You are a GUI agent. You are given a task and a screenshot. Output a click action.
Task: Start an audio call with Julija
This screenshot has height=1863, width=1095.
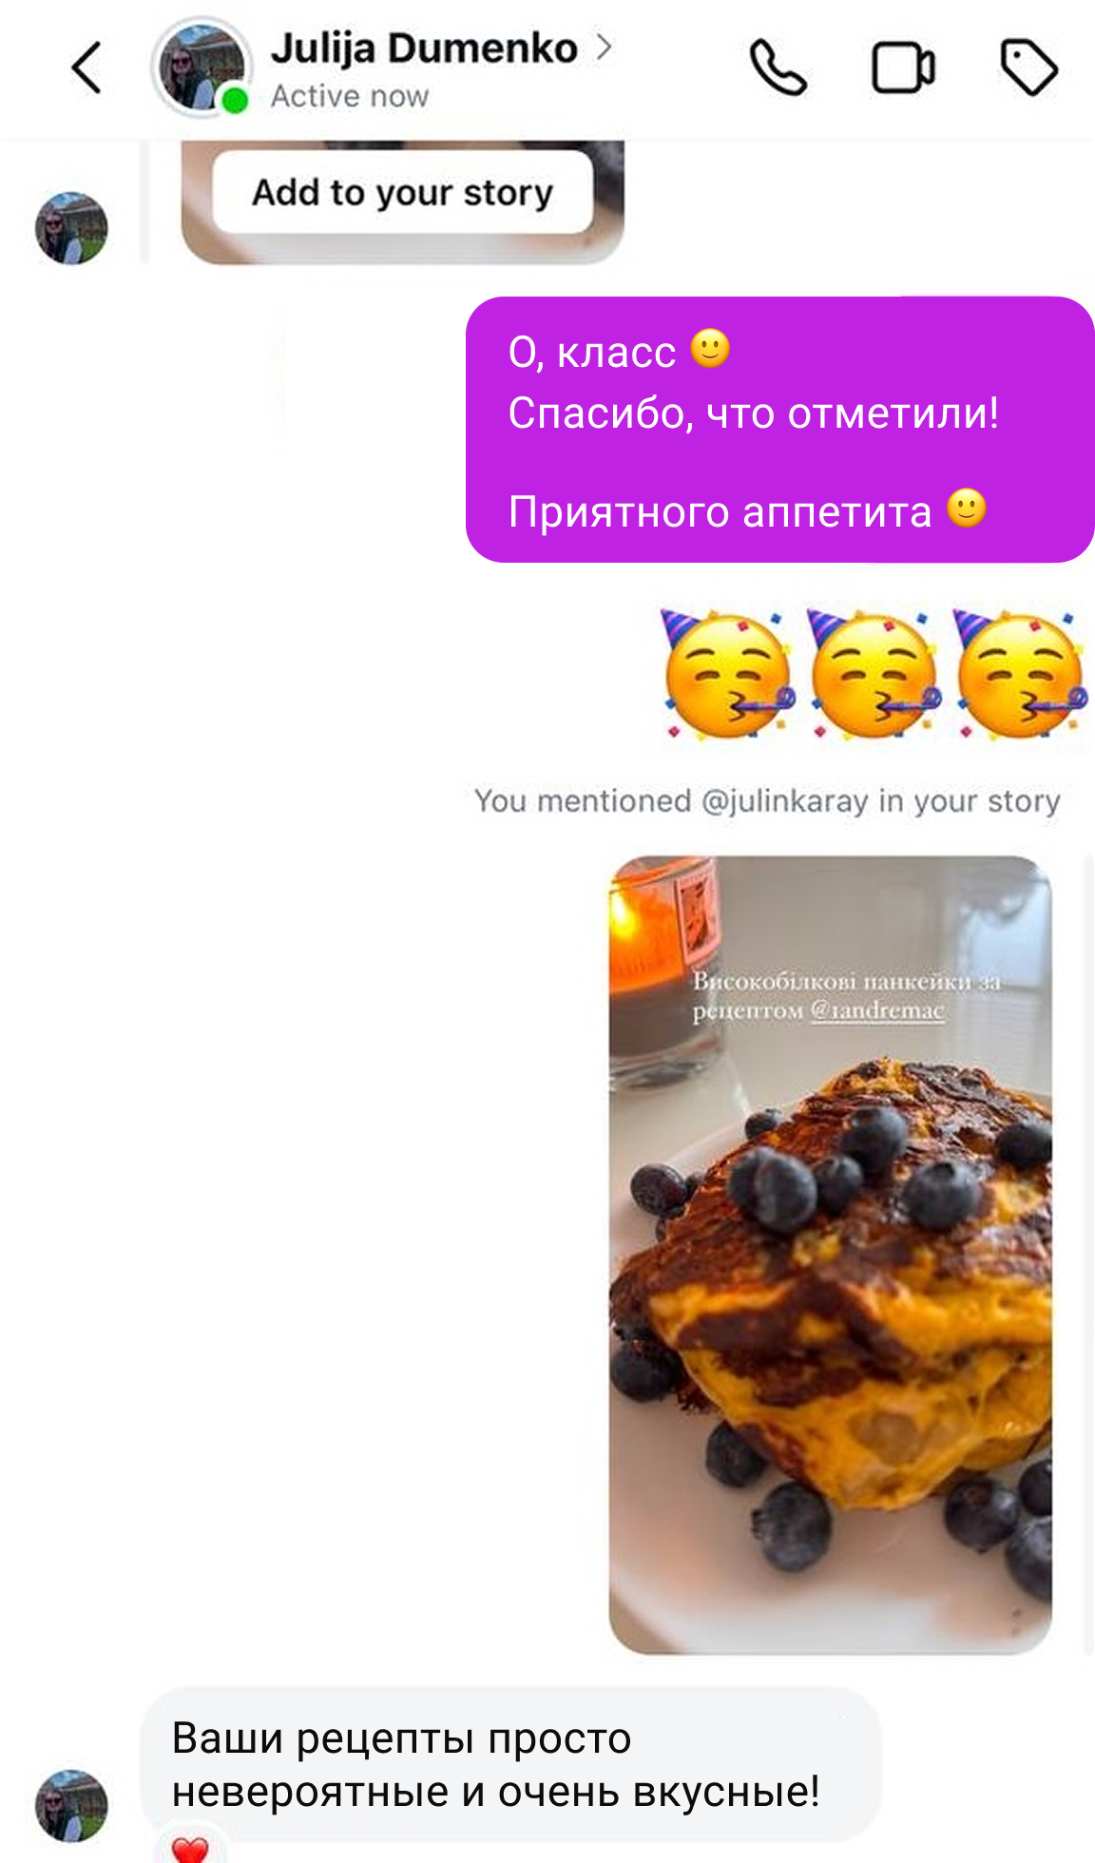778,67
